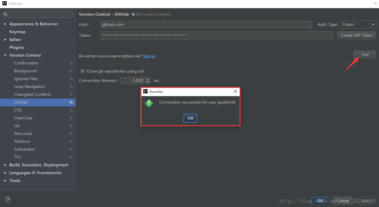Click the project-level icon beside Mercurial

pos(71,134)
